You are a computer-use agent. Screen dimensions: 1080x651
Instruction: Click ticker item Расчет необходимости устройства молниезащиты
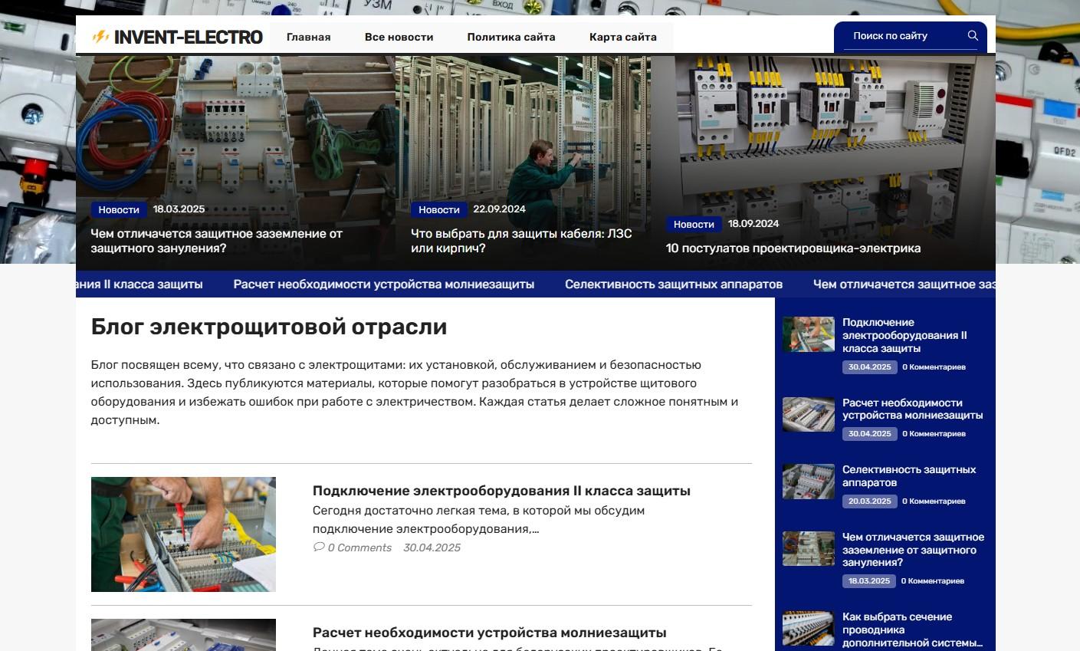[384, 284]
